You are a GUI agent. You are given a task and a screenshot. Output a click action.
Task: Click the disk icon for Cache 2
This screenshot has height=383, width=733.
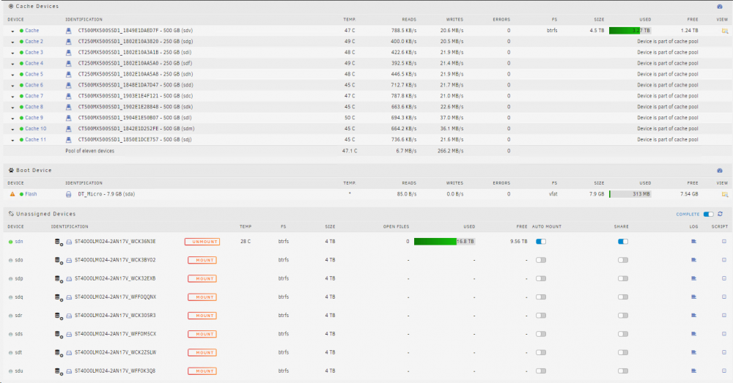pos(68,42)
